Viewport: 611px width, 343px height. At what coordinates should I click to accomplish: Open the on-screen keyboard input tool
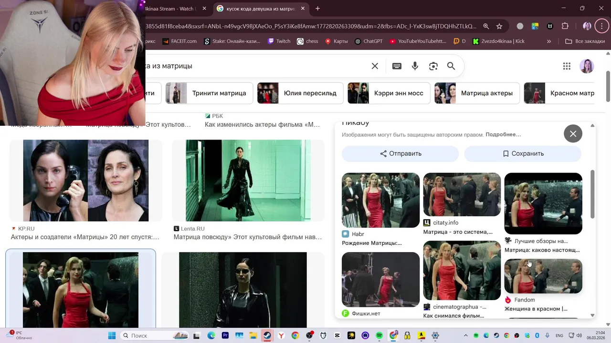coord(397,66)
